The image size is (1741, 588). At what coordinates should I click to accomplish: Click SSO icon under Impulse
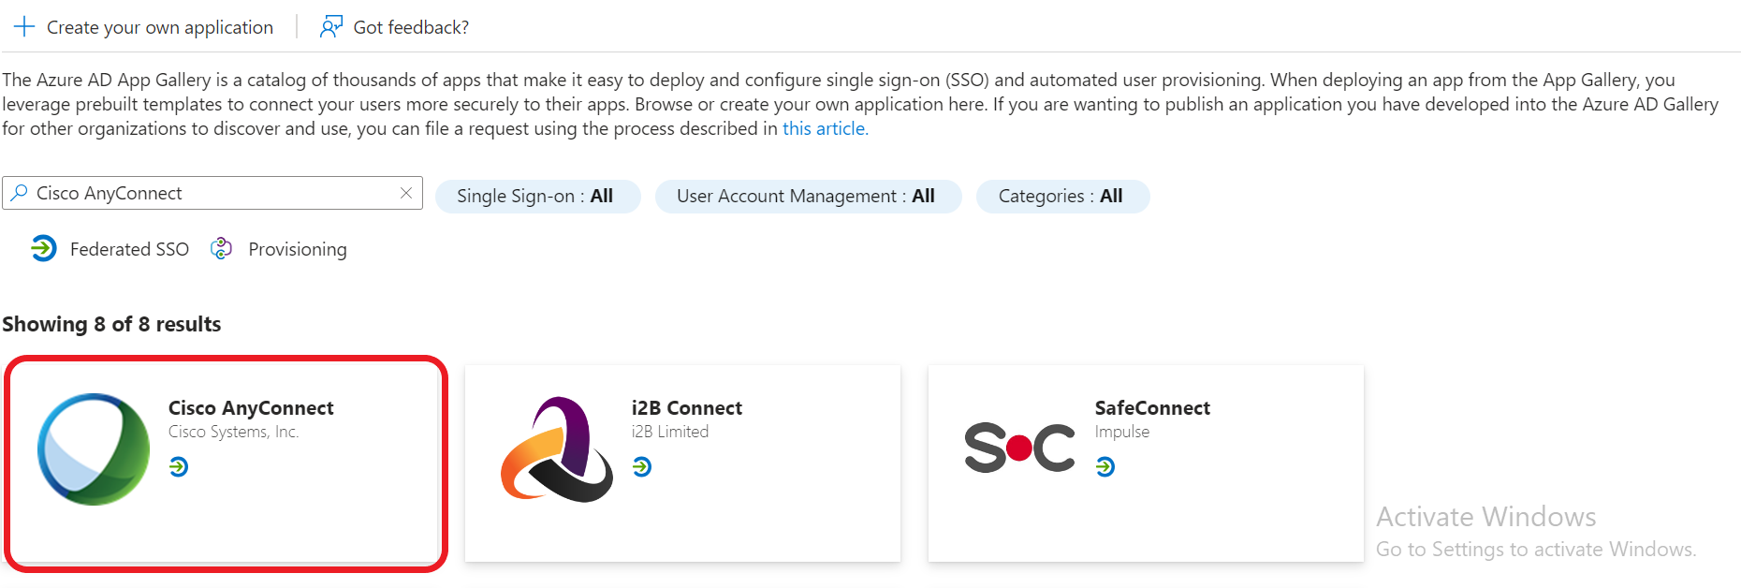point(1105,466)
